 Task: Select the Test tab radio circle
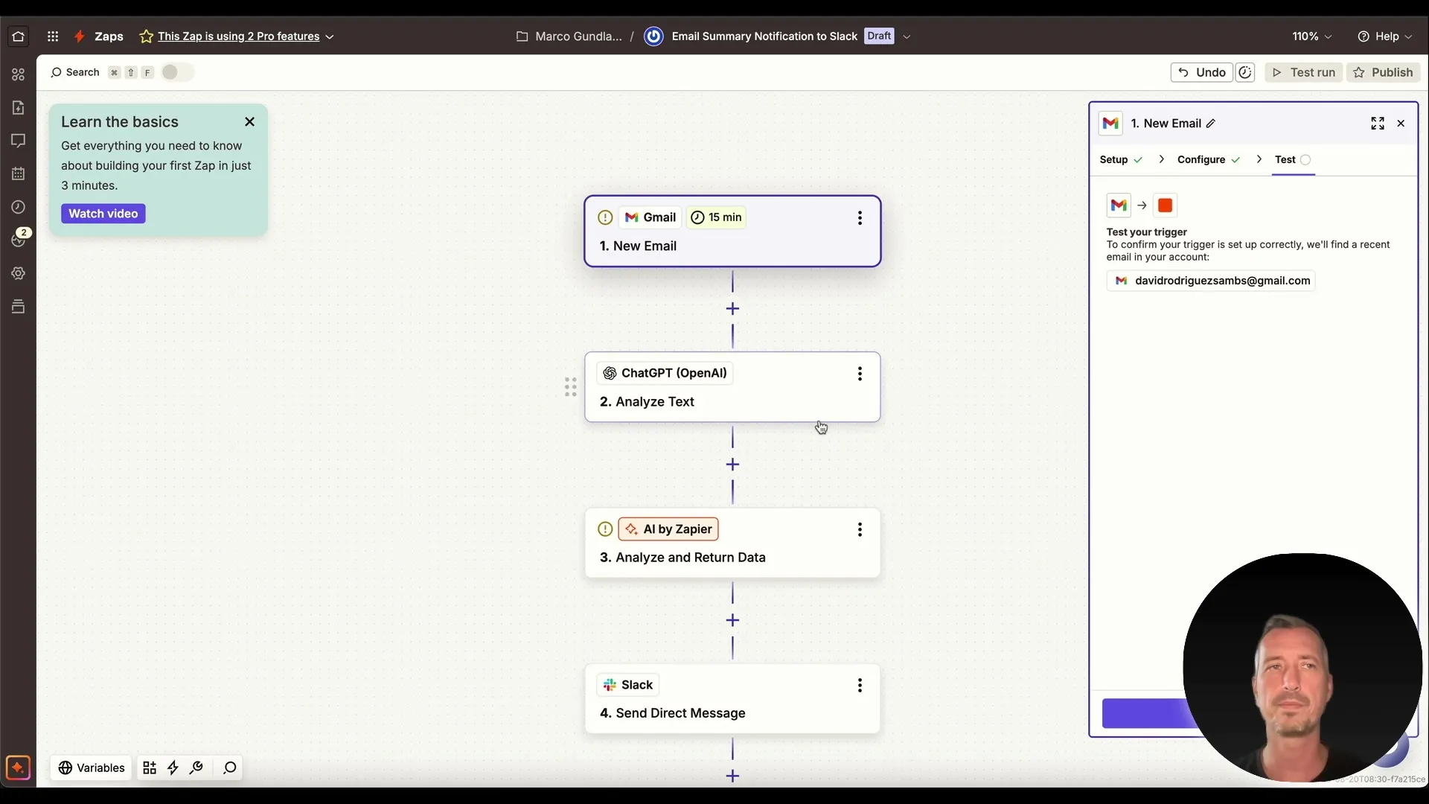tap(1305, 159)
